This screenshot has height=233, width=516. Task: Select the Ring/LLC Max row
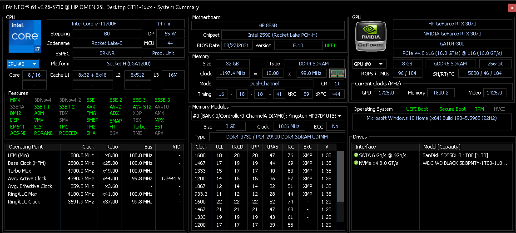(x=94, y=194)
